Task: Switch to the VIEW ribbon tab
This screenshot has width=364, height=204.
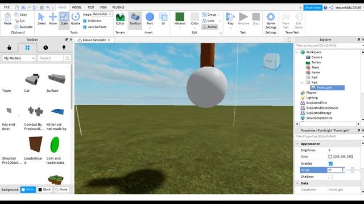Action: [x=103, y=7]
